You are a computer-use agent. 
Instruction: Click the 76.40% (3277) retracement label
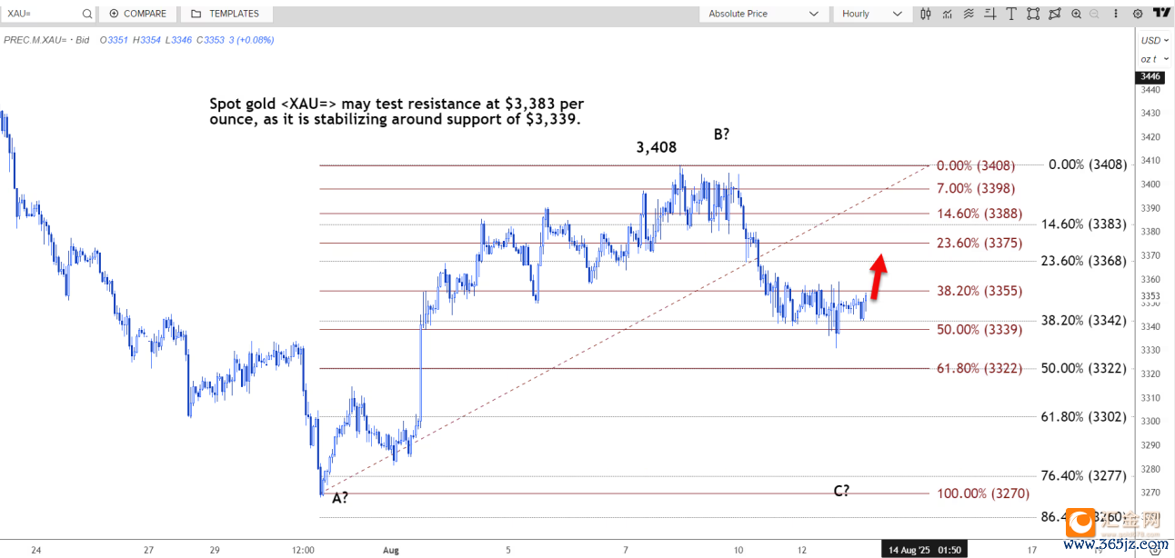tap(1084, 474)
